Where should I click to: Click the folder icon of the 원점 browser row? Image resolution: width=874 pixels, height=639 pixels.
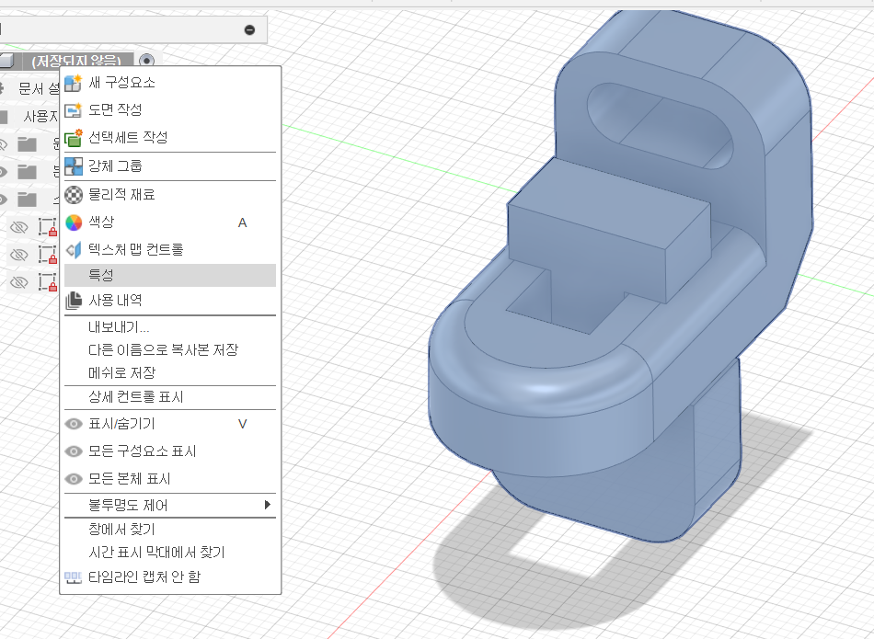click(27, 144)
